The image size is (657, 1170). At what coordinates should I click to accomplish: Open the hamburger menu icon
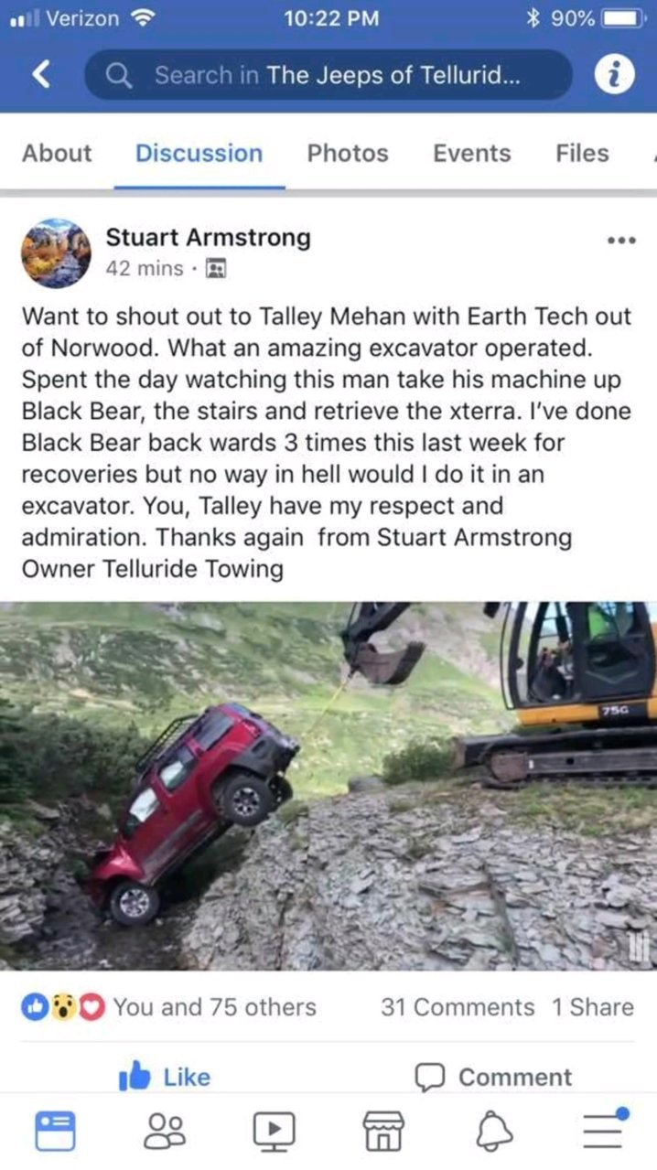click(x=604, y=1129)
